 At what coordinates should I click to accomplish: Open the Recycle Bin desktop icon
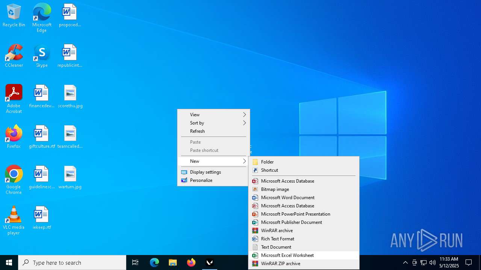coord(14,16)
